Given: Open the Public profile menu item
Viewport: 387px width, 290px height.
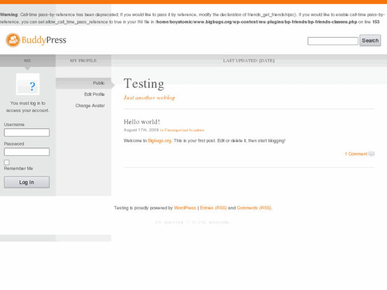Looking at the screenshot, I should [x=98, y=83].
